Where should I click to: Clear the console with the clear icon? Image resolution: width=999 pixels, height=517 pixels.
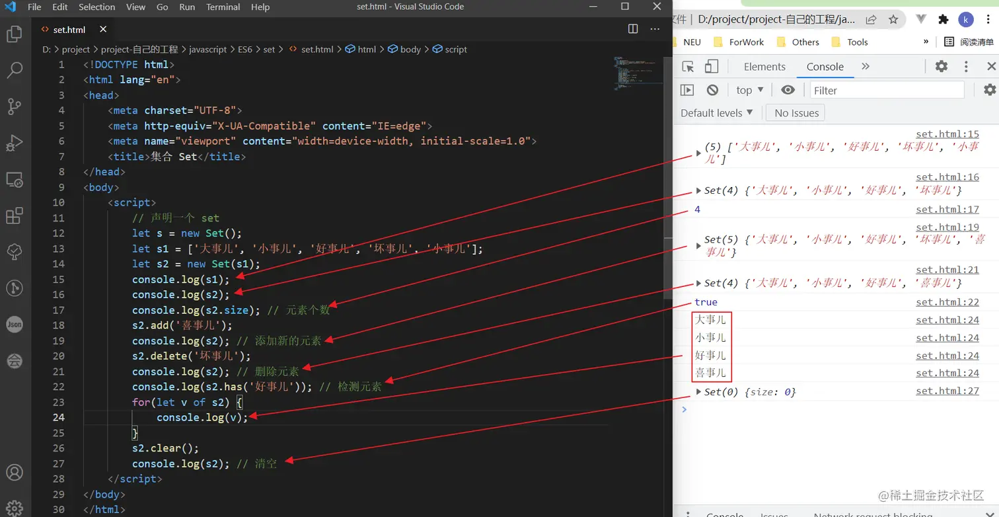712,90
